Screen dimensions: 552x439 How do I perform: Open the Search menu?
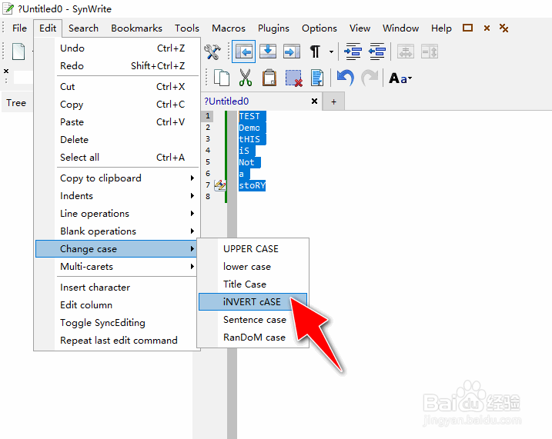[83, 28]
